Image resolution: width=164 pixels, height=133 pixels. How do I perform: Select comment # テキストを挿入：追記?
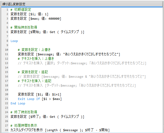(35, 81)
